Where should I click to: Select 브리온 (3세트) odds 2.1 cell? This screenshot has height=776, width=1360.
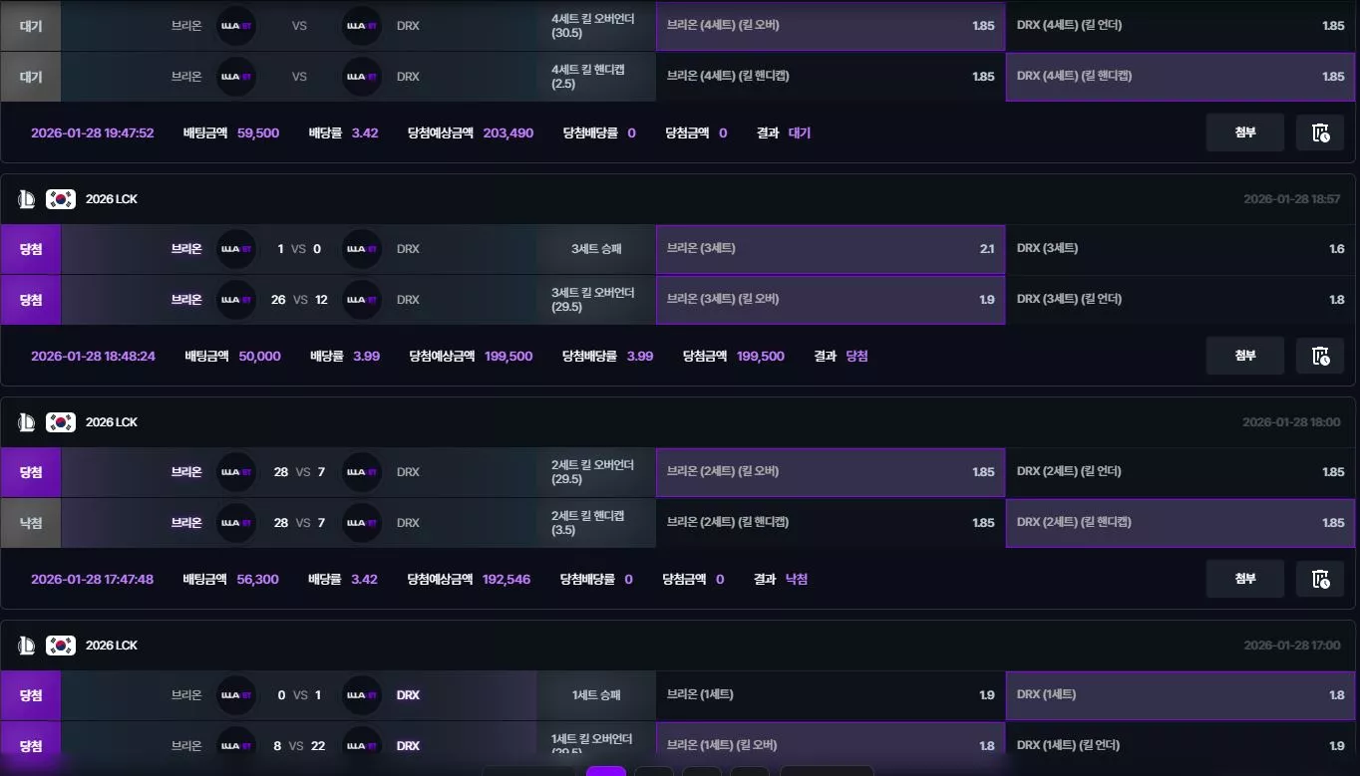click(831, 249)
